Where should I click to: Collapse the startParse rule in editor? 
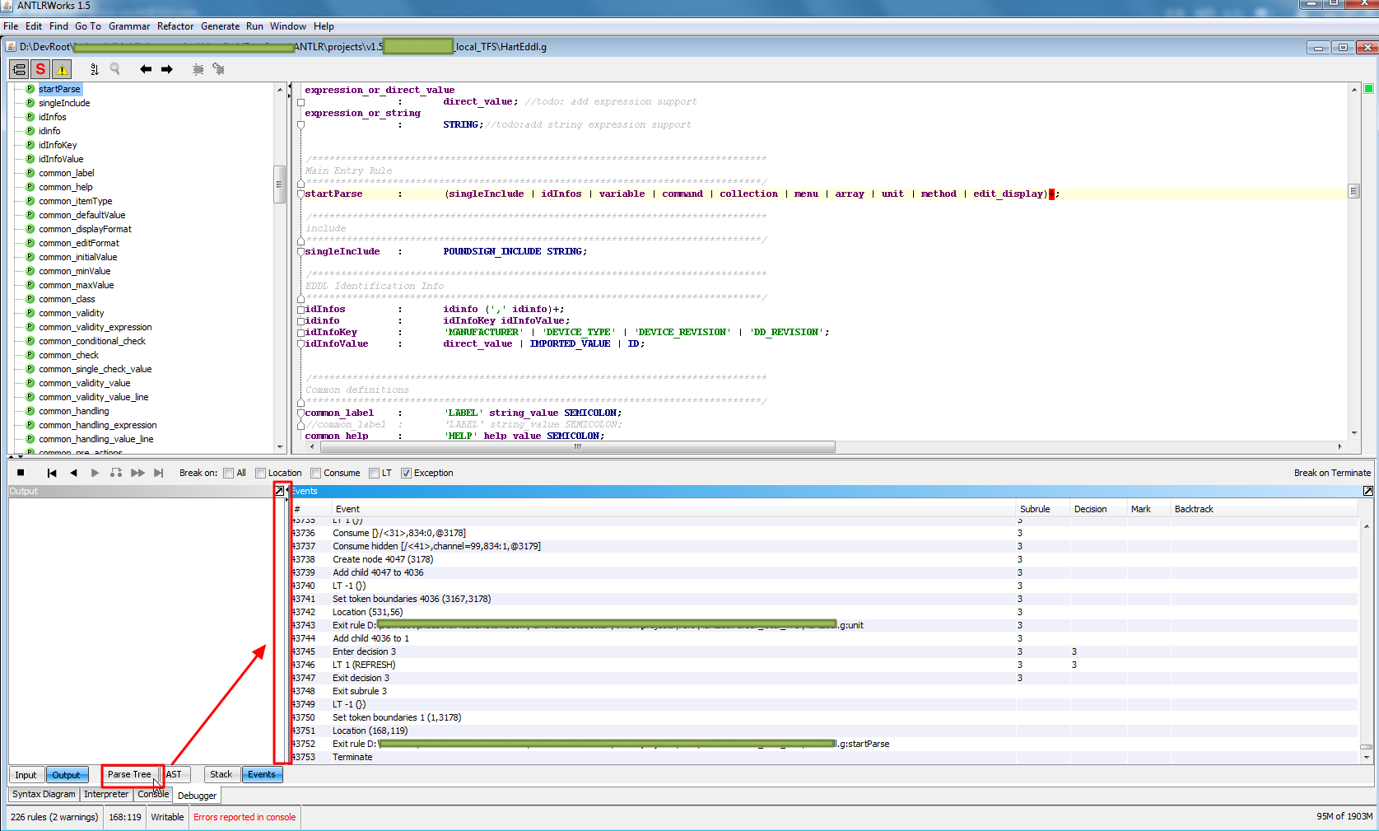300,194
